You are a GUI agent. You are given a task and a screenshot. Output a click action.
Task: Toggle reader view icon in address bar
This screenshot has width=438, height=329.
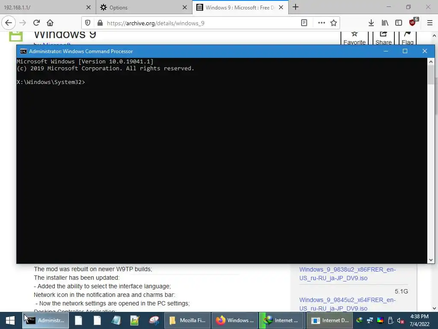pos(304,23)
